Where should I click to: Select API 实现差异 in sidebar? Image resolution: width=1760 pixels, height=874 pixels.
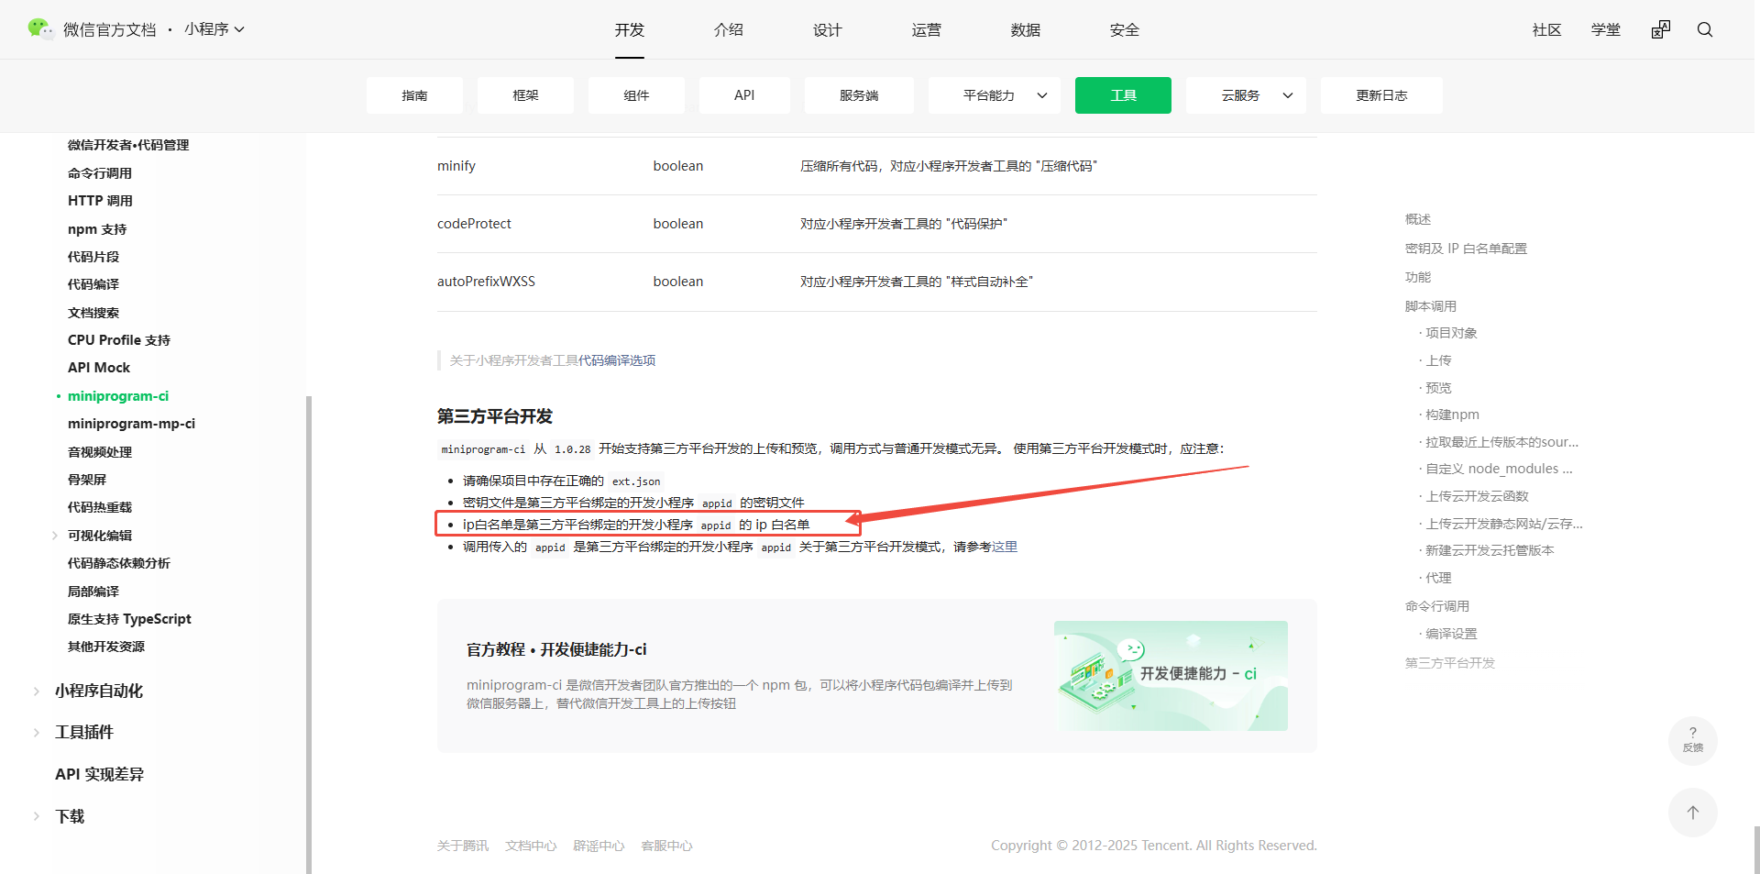point(99,774)
